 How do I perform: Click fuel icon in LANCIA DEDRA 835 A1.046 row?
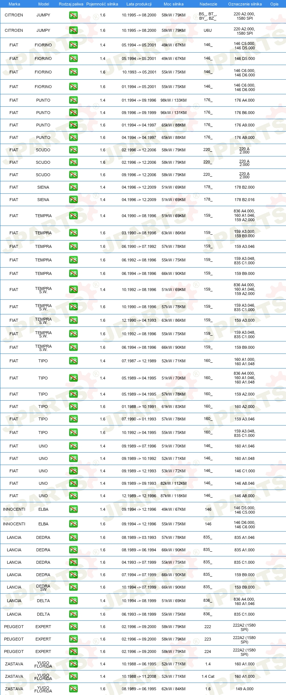coord(73,537)
